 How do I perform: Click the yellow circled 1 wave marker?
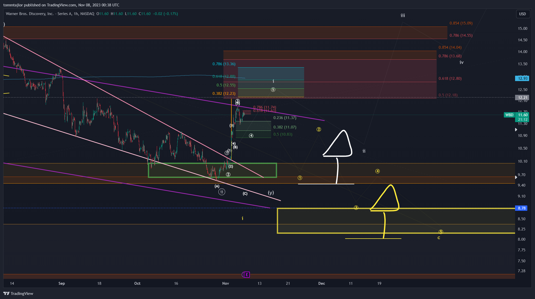pos(300,178)
